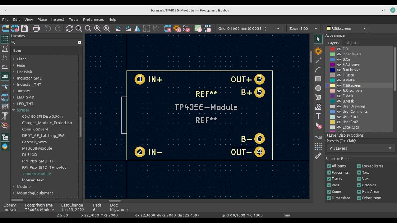
Task: Click the library search input field
Action: pyautogui.click(x=46, y=42)
